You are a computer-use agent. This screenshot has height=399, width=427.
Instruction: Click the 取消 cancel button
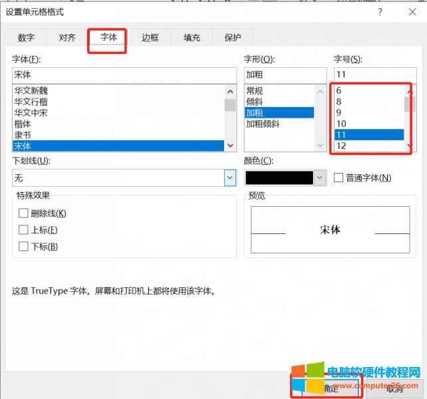[394, 388]
